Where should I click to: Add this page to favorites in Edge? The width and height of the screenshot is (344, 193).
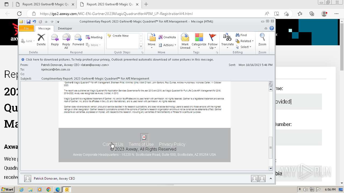(286, 14)
